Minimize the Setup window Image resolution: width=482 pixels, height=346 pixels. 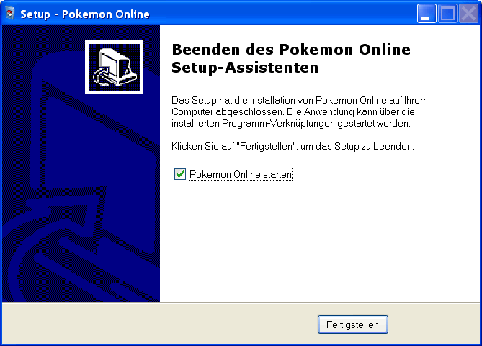(427, 14)
